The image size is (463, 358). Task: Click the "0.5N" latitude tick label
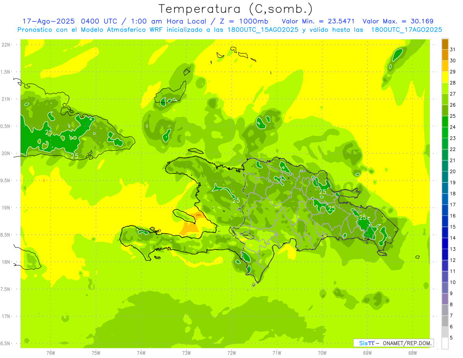(x=6, y=126)
